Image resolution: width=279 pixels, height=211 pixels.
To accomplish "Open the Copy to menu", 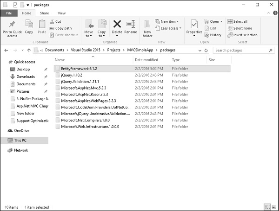I will click(101, 28).
